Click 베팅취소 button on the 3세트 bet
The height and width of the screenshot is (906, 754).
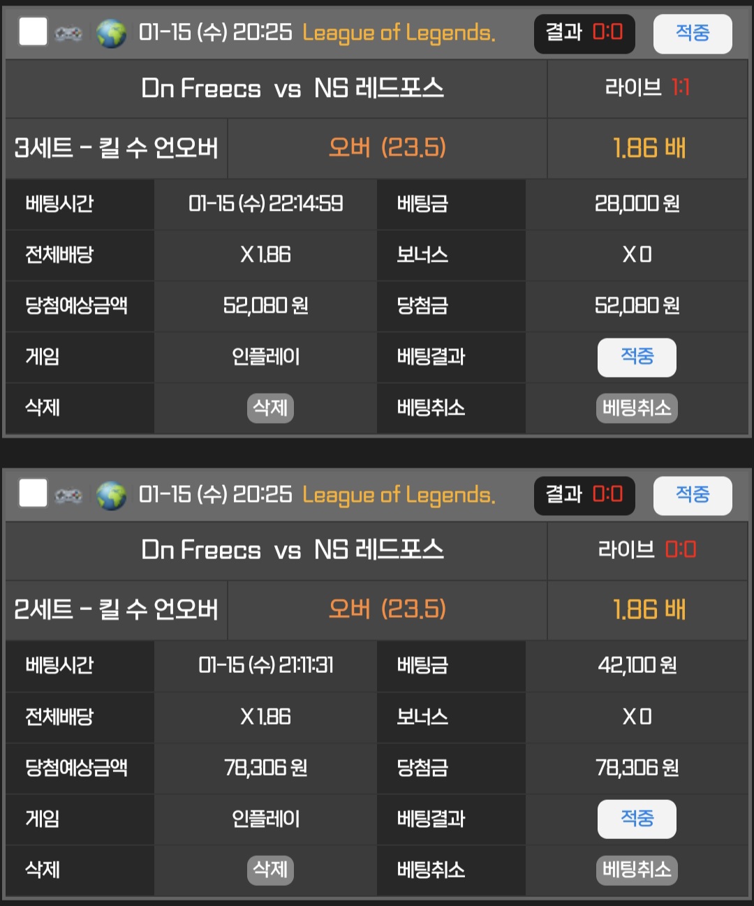click(x=636, y=408)
